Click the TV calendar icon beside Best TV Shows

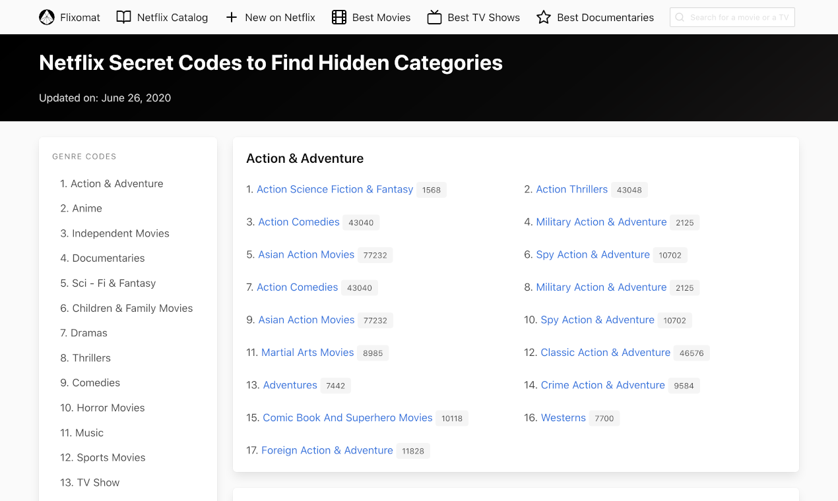434,16
